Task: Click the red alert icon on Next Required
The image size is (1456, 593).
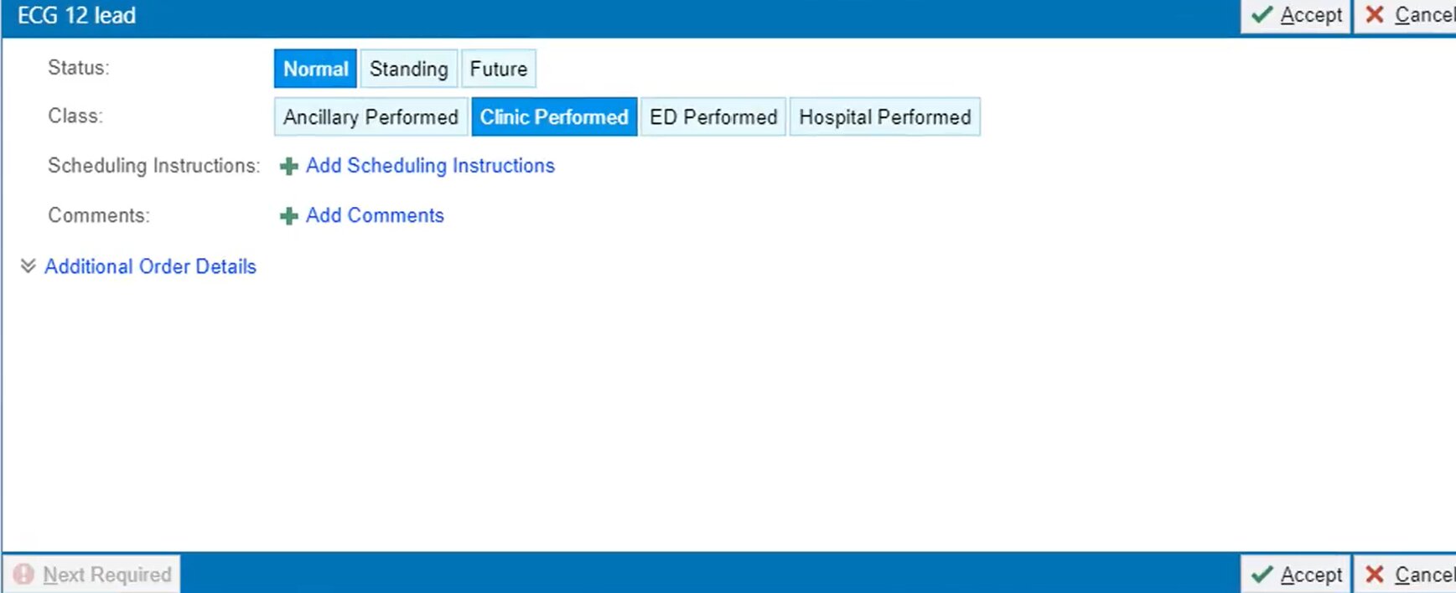Action: tap(23, 575)
